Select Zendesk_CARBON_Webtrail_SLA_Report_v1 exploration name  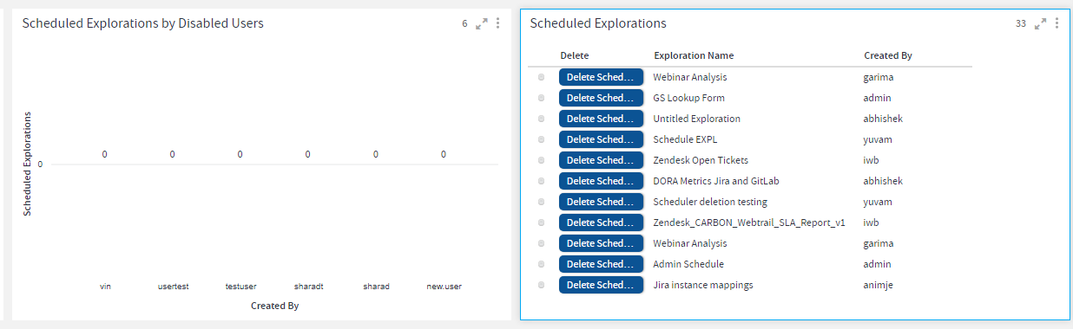click(749, 223)
